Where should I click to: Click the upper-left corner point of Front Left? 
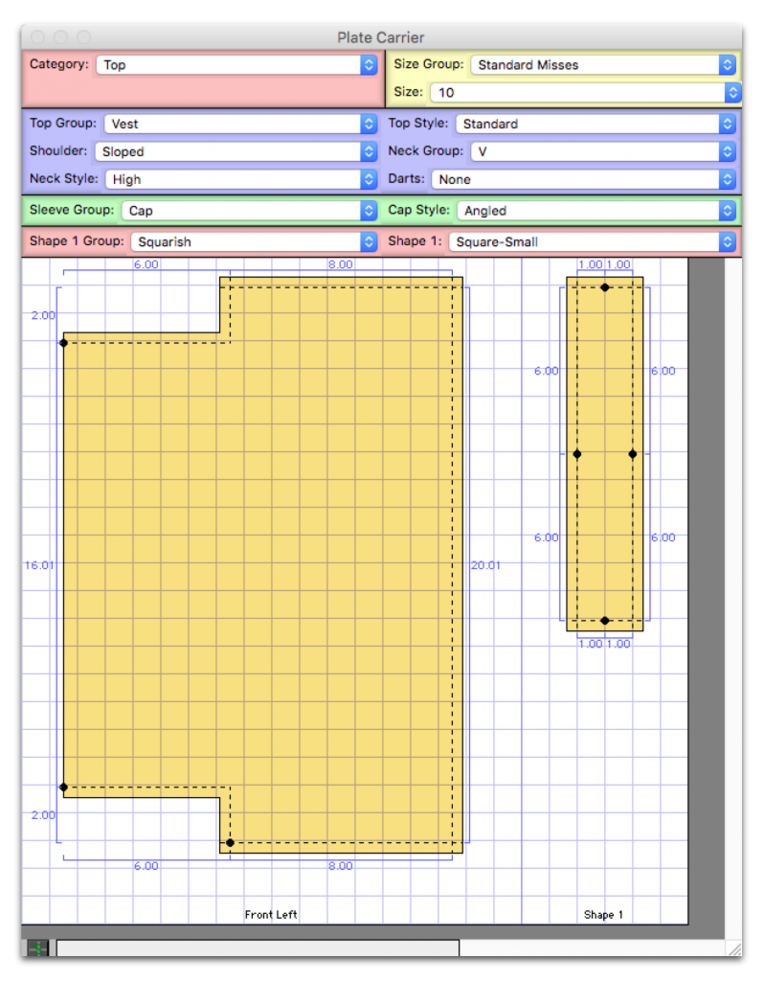coord(64,342)
